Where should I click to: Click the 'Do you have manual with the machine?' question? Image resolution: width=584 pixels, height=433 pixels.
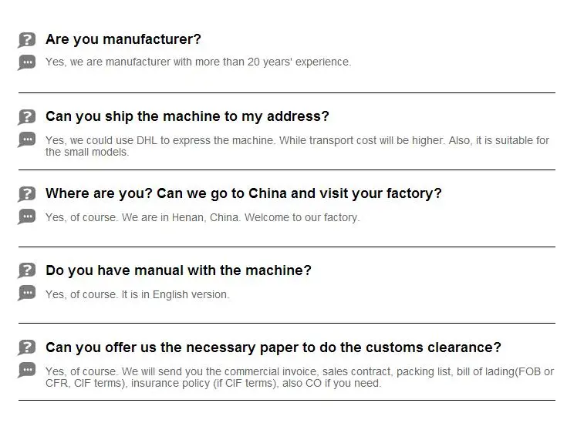click(x=178, y=270)
